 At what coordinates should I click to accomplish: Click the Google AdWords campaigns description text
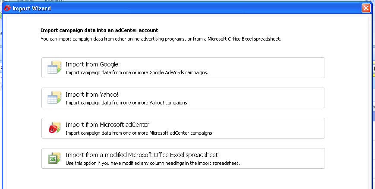pos(137,72)
